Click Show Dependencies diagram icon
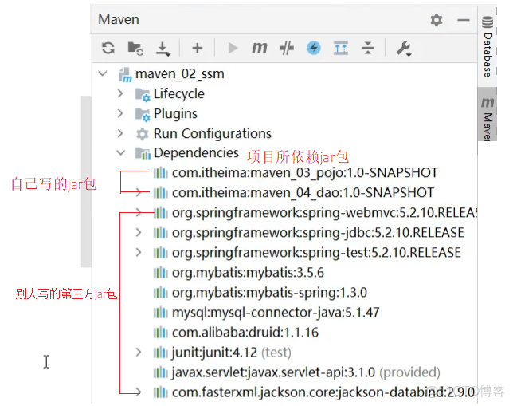Screen dimensions: 513x406 [341, 48]
